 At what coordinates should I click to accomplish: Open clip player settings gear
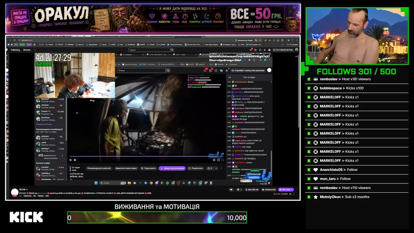214,160
